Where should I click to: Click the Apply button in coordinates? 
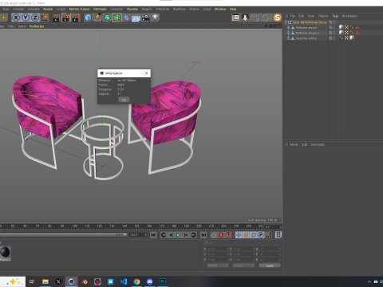[x=270, y=265]
